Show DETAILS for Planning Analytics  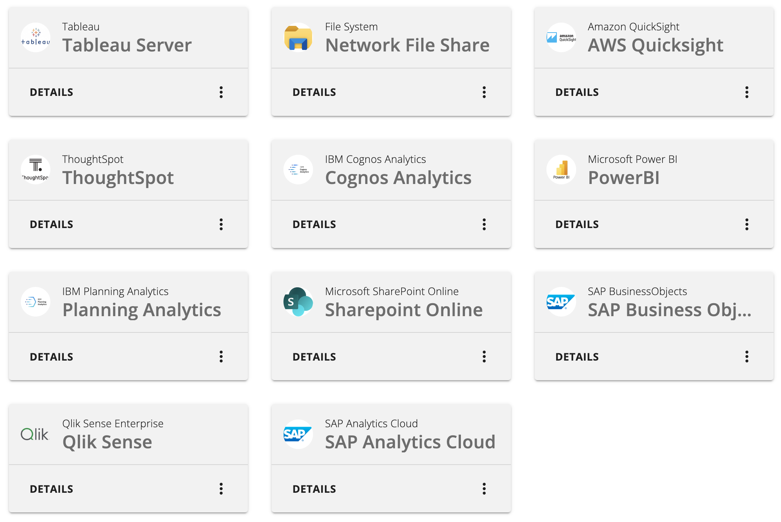pos(51,357)
